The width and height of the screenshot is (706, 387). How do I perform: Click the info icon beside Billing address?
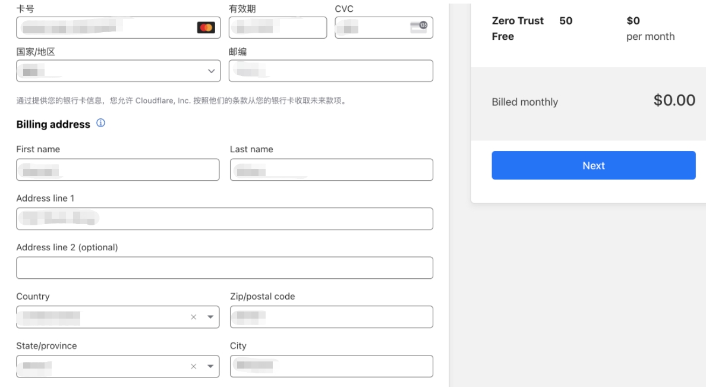point(100,124)
